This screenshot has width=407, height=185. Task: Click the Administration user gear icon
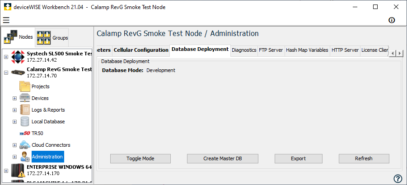tap(25, 157)
